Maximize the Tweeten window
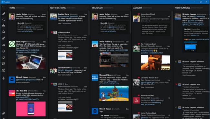 pos(201,2)
